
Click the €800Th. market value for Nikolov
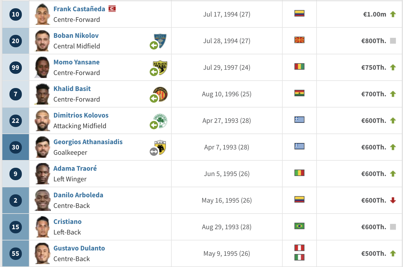click(373, 41)
